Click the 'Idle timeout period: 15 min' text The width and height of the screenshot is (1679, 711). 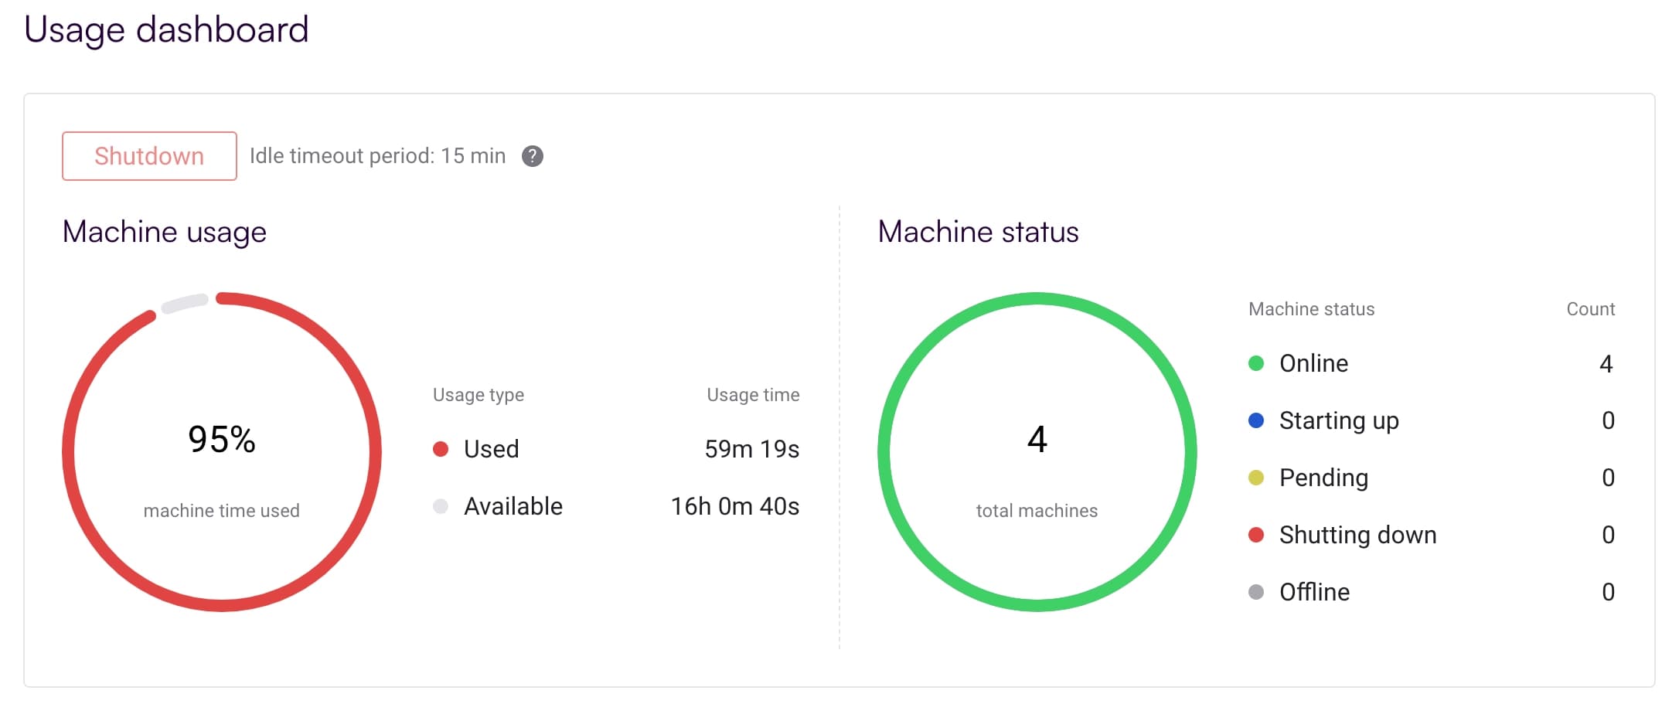378,156
